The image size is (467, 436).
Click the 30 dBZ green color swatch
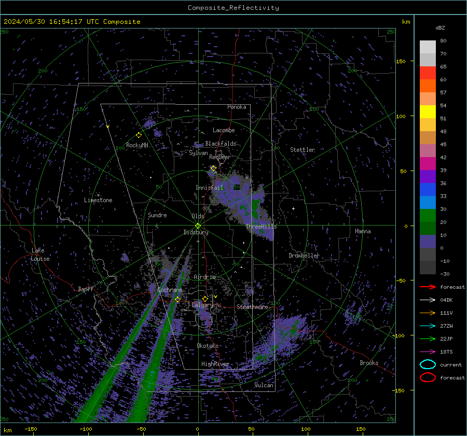pos(428,215)
